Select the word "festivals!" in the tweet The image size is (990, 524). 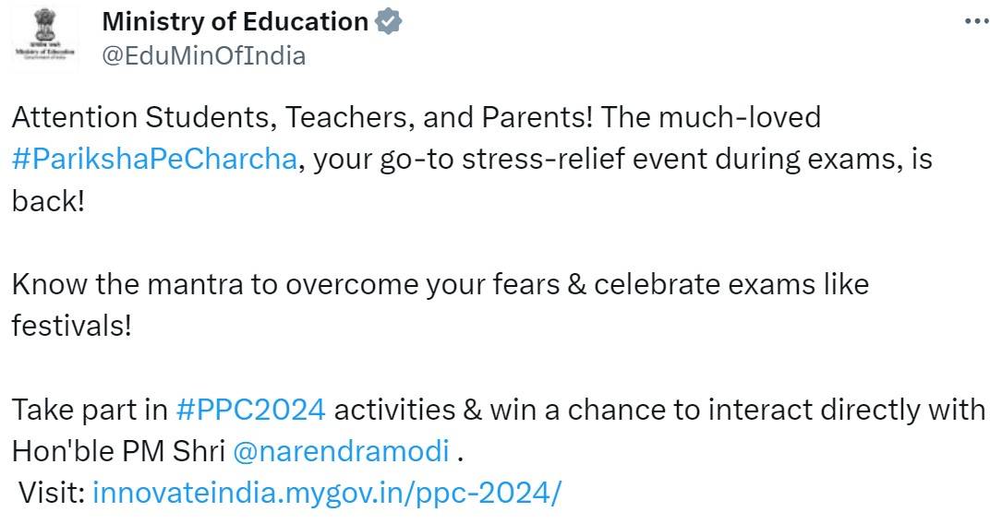(72, 326)
